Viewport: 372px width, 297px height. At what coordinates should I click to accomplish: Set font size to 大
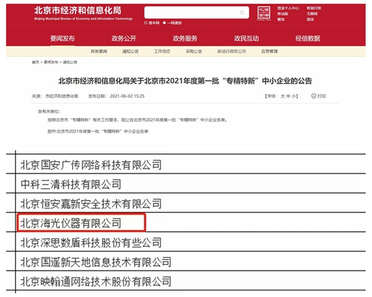[283, 96]
